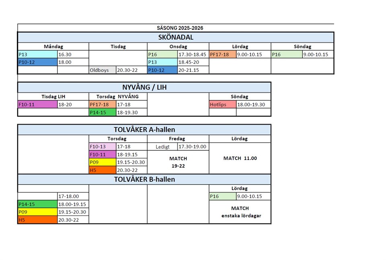The image size is (386, 260).
Task: Select the NYVÅNG / LIH section header
Action: tap(144, 88)
